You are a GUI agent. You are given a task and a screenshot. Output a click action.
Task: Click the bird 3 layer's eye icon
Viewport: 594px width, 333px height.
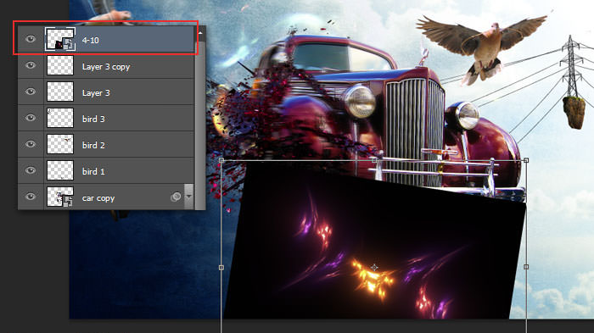click(31, 118)
